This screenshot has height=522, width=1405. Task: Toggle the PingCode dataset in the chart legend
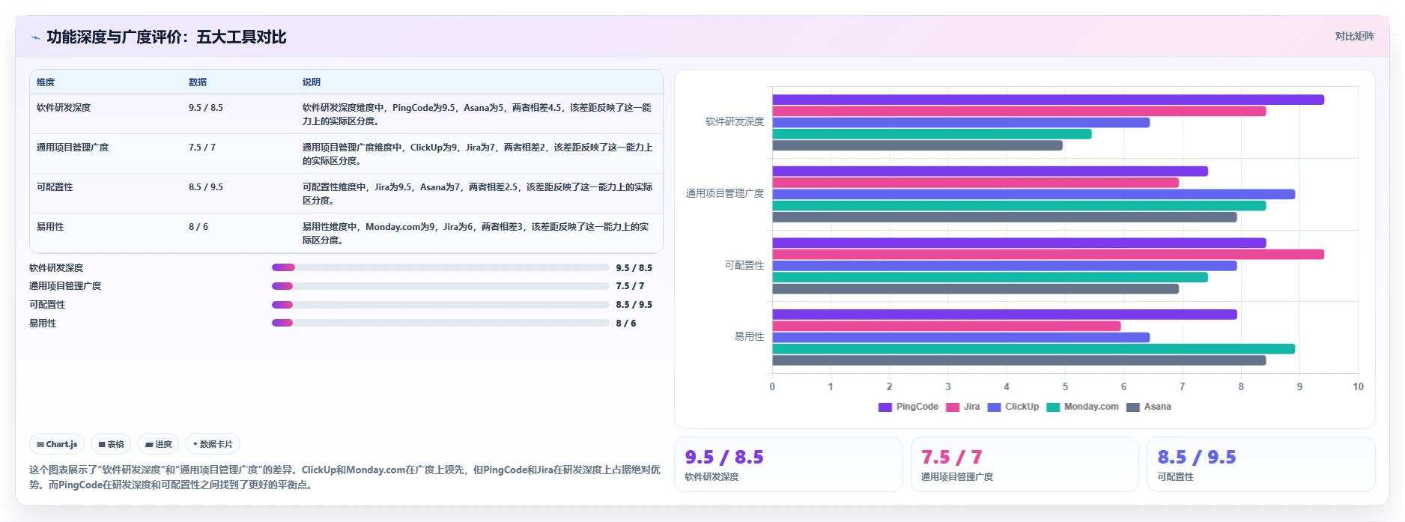coord(908,407)
